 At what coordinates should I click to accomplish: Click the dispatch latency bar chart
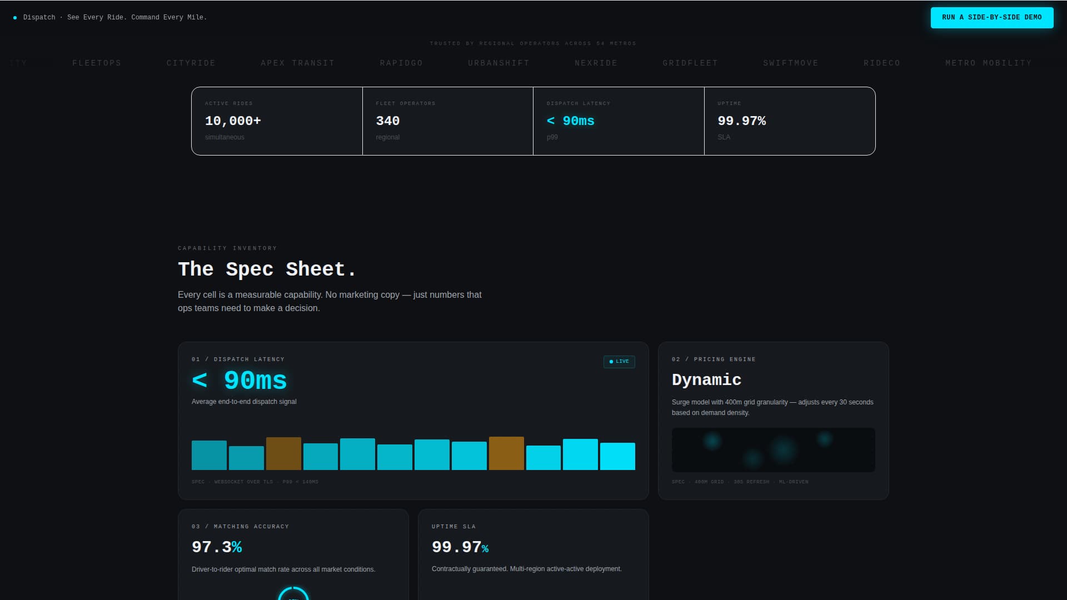pyautogui.click(x=413, y=453)
